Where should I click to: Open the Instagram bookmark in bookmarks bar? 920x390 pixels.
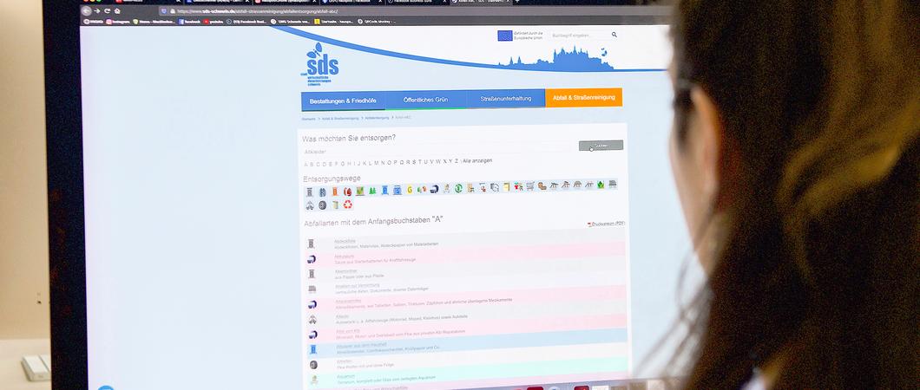point(119,21)
